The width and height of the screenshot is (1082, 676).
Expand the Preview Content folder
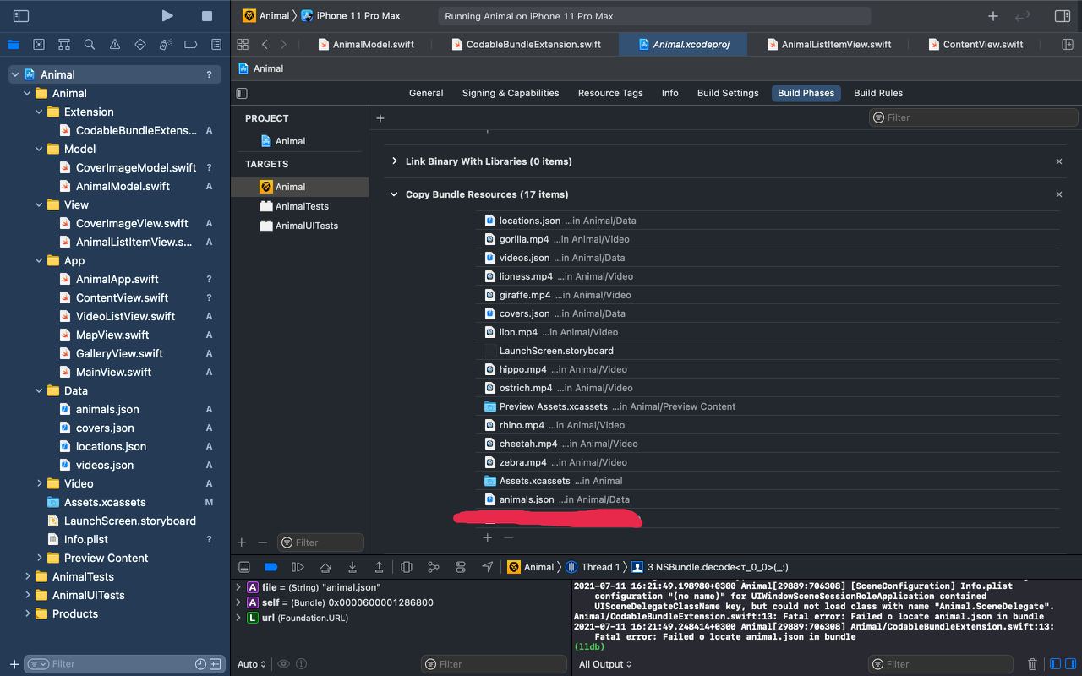tap(39, 558)
